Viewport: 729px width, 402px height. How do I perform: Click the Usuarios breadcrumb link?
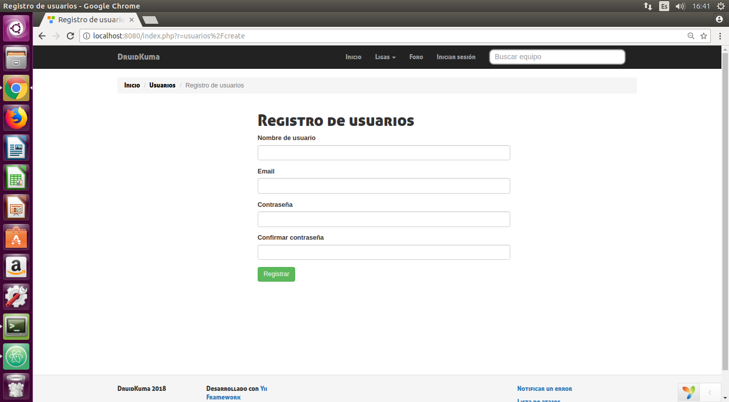click(x=163, y=85)
